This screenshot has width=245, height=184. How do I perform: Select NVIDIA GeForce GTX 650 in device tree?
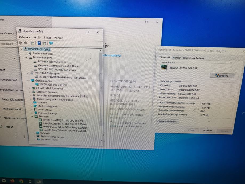[53, 85]
